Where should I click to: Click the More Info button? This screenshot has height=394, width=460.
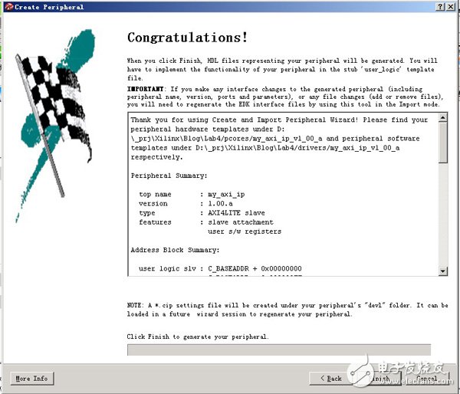tap(32, 378)
